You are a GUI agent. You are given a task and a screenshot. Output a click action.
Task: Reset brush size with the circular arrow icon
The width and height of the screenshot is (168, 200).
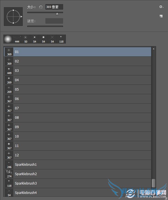click(x=41, y=7)
